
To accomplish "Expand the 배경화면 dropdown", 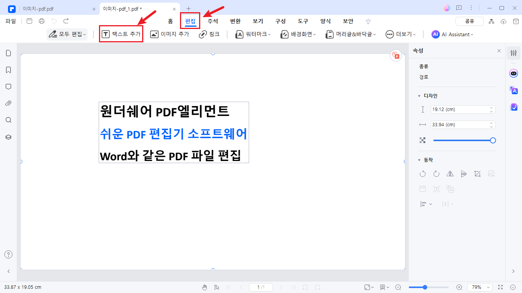I will pyautogui.click(x=298, y=34).
